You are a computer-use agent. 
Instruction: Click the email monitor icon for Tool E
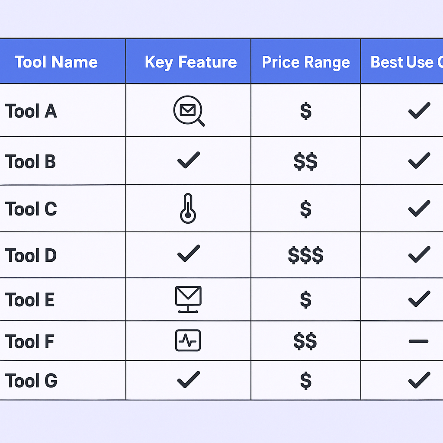188,299
